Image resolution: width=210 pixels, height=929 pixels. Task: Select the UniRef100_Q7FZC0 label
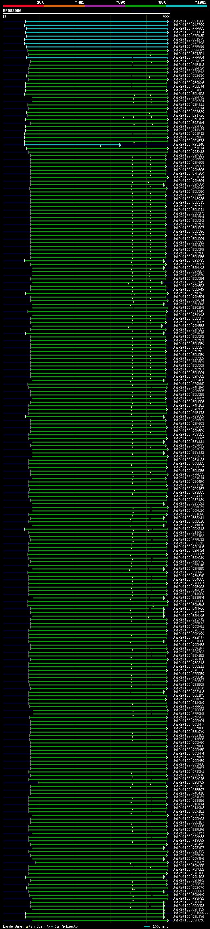[188, 173]
